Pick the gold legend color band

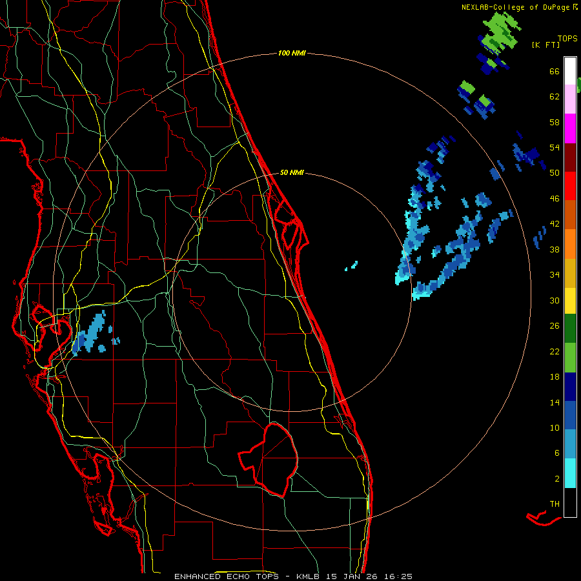coord(570,274)
